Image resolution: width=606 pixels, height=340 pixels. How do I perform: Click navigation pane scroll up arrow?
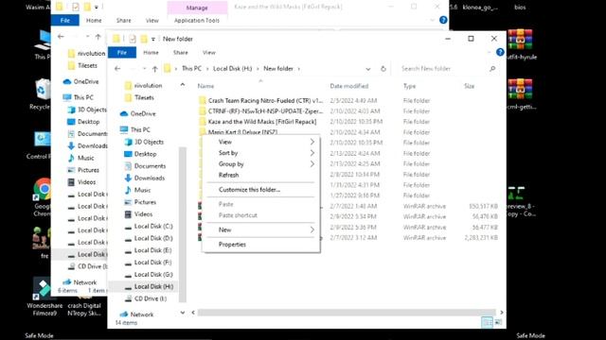pos(183,85)
